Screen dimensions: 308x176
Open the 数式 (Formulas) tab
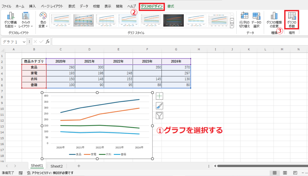click(72, 6)
